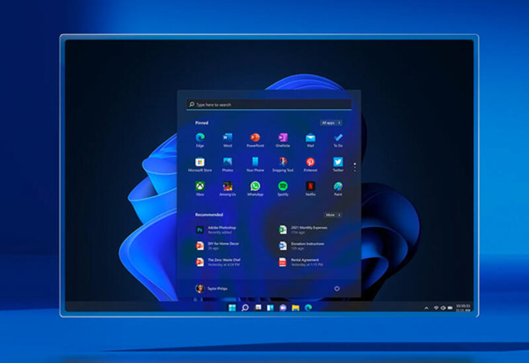Launch Microsoft Store
Viewport: 529px width, 363px height.
click(200, 164)
